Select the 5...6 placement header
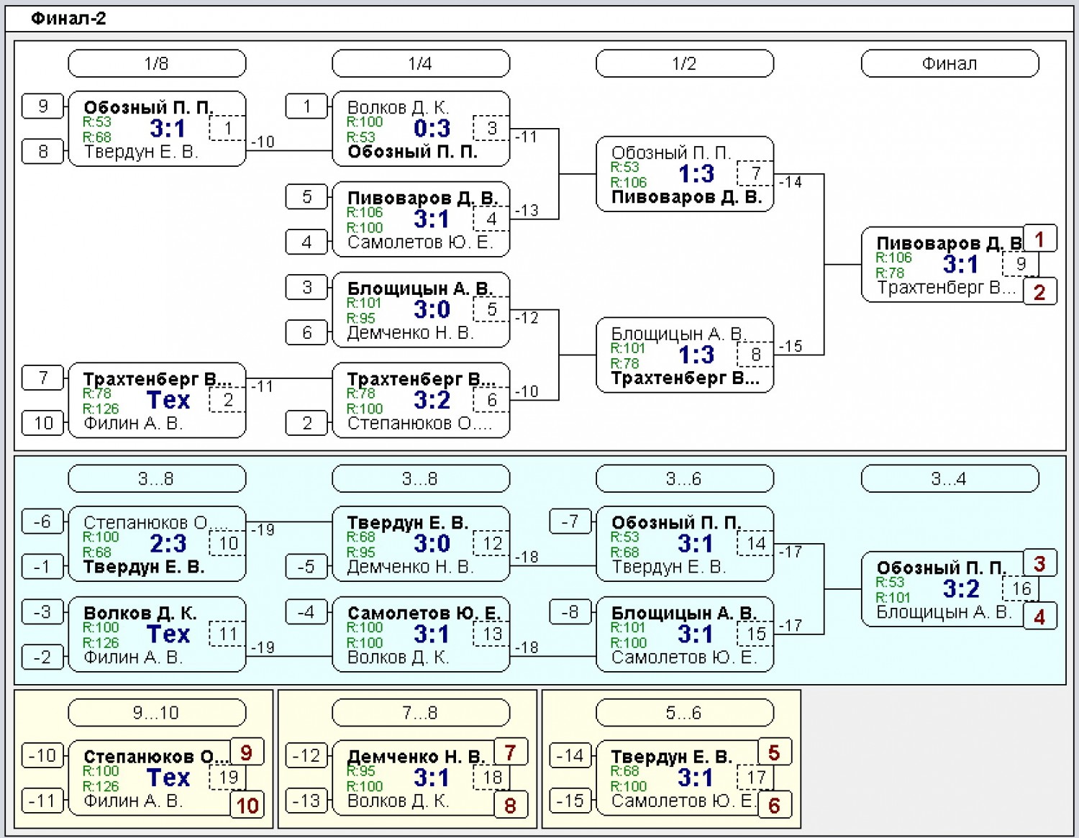1079x838 pixels. coord(685,713)
